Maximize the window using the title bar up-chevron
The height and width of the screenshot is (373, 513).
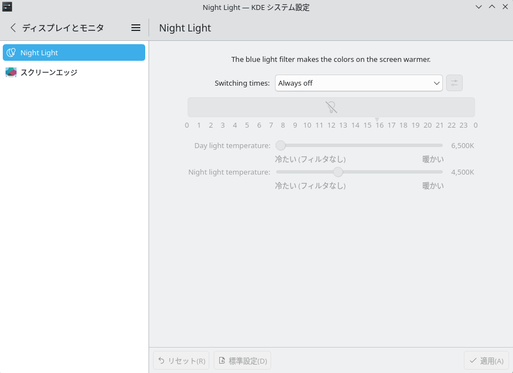point(492,7)
